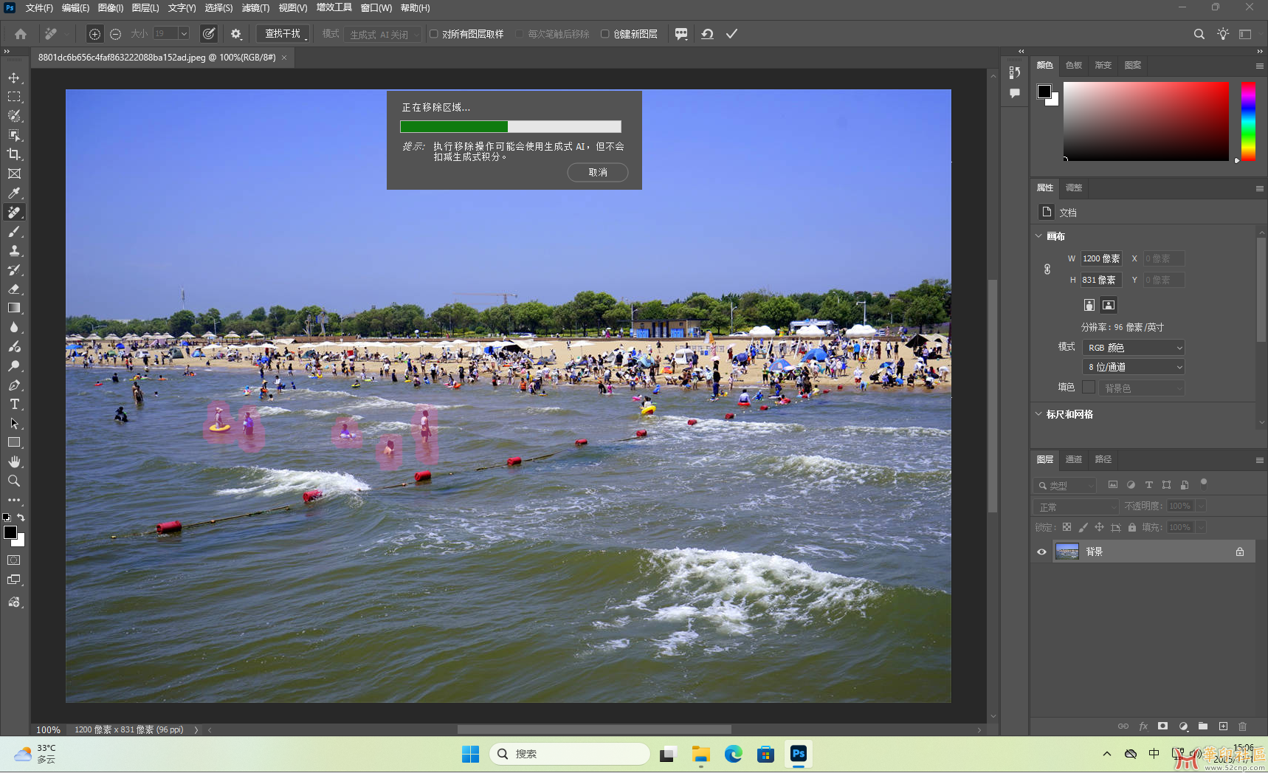
Task: Select the Lasso tool
Action: pyautogui.click(x=15, y=116)
